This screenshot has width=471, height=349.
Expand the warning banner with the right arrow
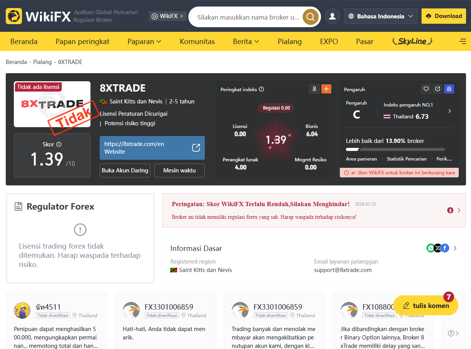(x=459, y=210)
